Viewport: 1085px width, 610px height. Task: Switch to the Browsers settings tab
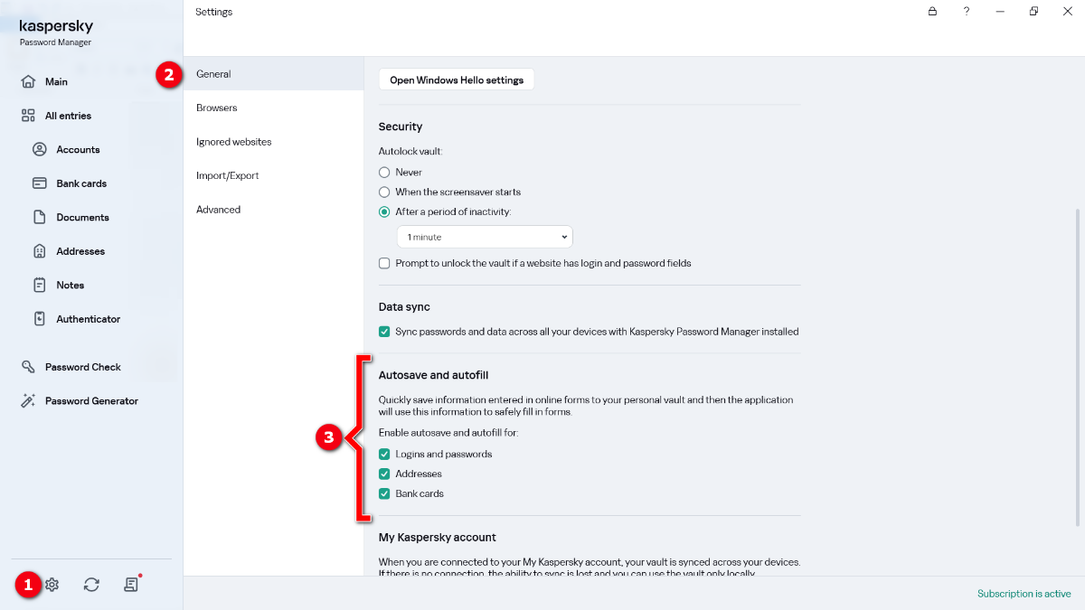(216, 108)
